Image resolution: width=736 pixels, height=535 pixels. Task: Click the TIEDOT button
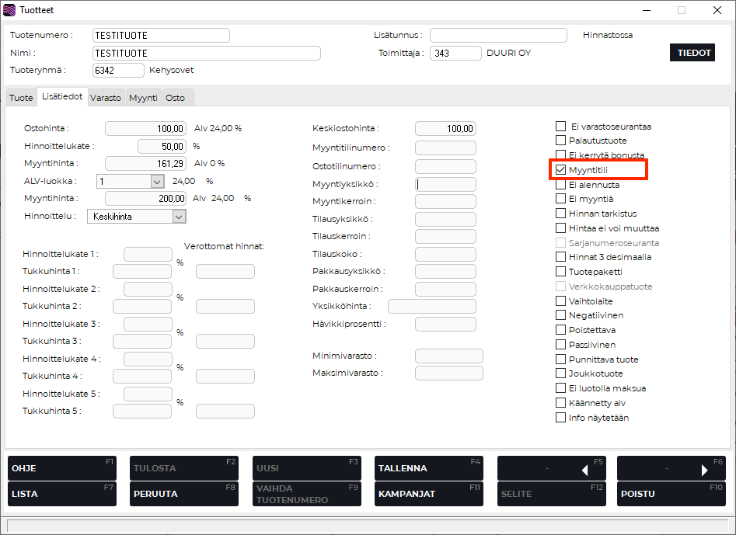click(x=694, y=53)
